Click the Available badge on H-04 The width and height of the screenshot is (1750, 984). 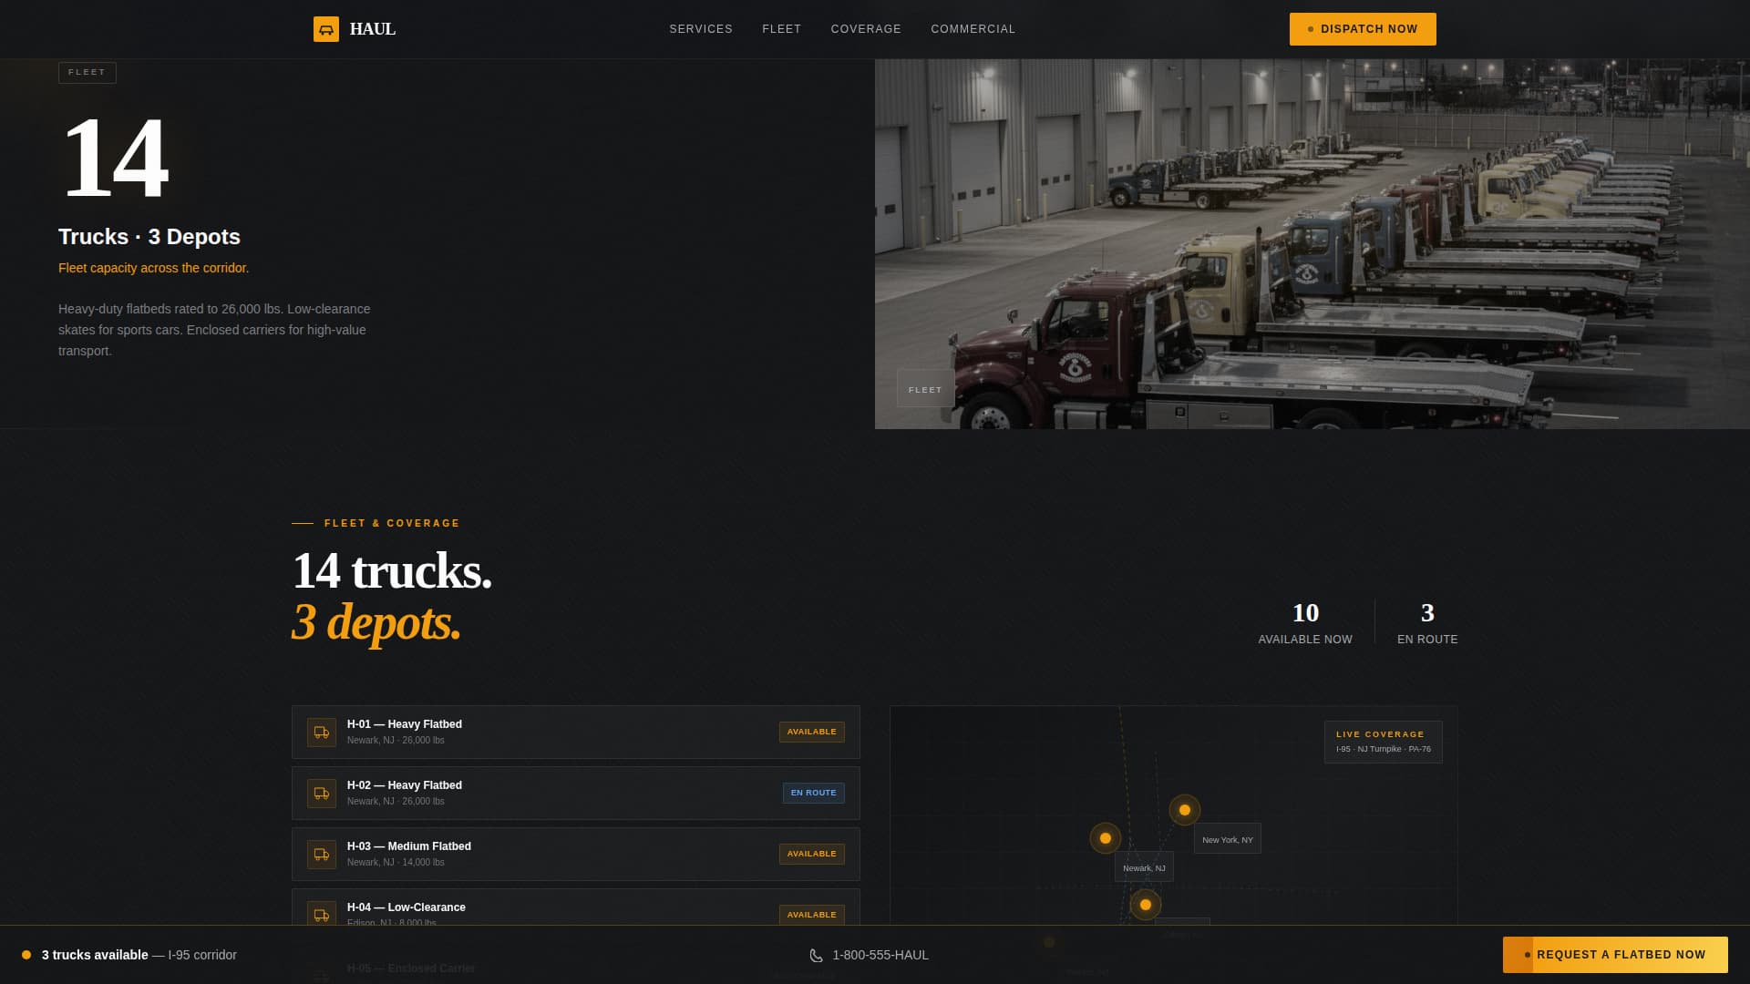[x=811, y=915]
